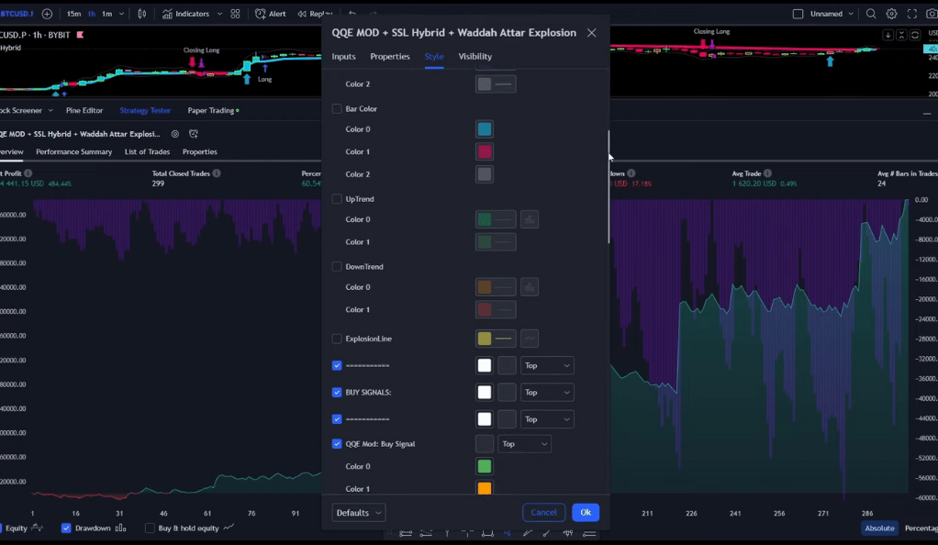Click the Cancel button

tap(543, 512)
